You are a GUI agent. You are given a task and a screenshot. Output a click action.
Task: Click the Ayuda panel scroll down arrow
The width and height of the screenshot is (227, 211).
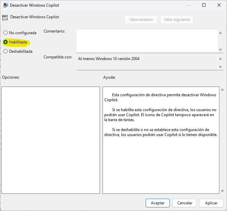point(222,191)
